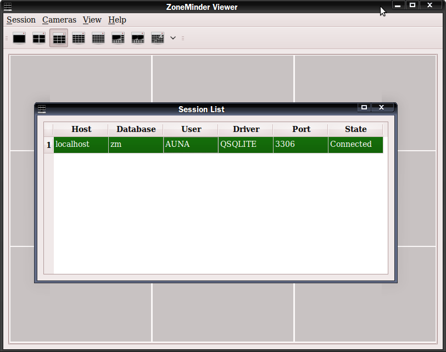Click the custom grid layout icon
This screenshot has width=446, height=352.
pos(158,38)
